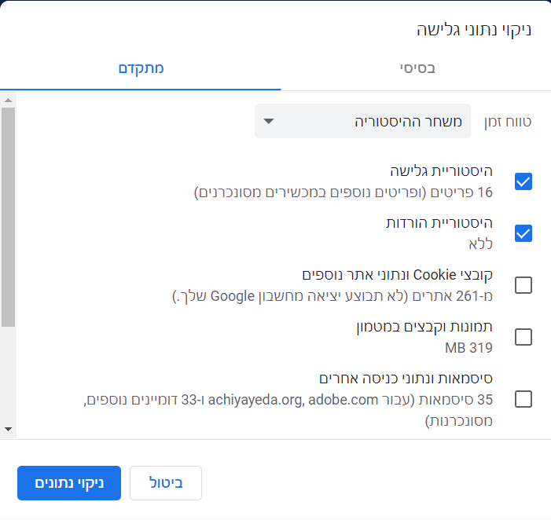Cancel the dialog with the ביטול button
The height and width of the screenshot is (520, 551).
[166, 483]
